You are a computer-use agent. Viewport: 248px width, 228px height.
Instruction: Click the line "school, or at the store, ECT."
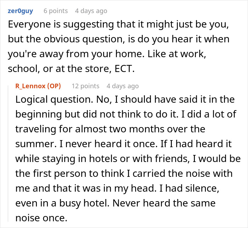tap(71, 68)
